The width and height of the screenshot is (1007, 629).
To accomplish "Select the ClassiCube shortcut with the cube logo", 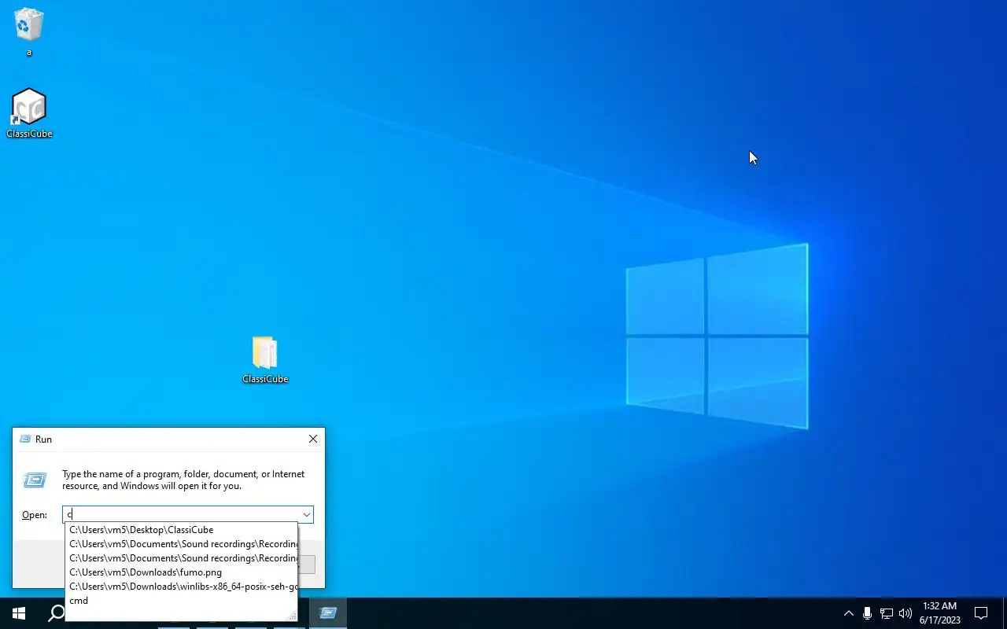I will 29,113.
